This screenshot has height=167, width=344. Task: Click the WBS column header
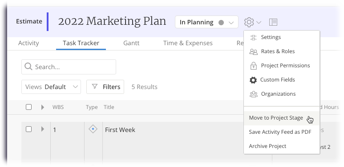coord(58,107)
